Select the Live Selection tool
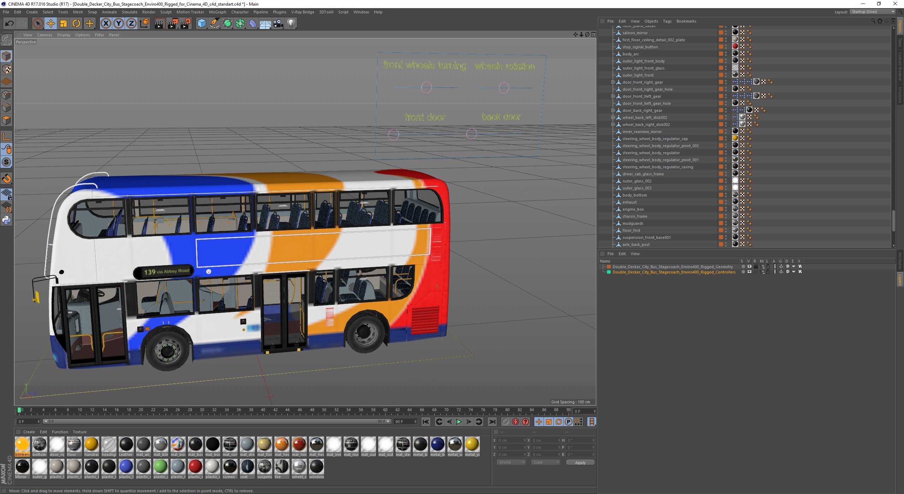This screenshot has width=904, height=494. point(38,23)
